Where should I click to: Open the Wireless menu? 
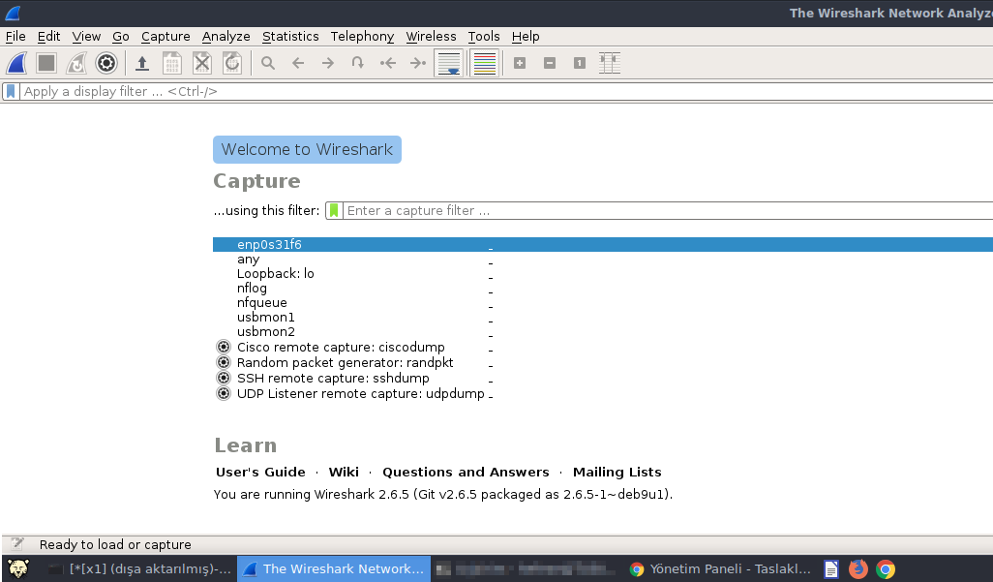pyautogui.click(x=431, y=36)
